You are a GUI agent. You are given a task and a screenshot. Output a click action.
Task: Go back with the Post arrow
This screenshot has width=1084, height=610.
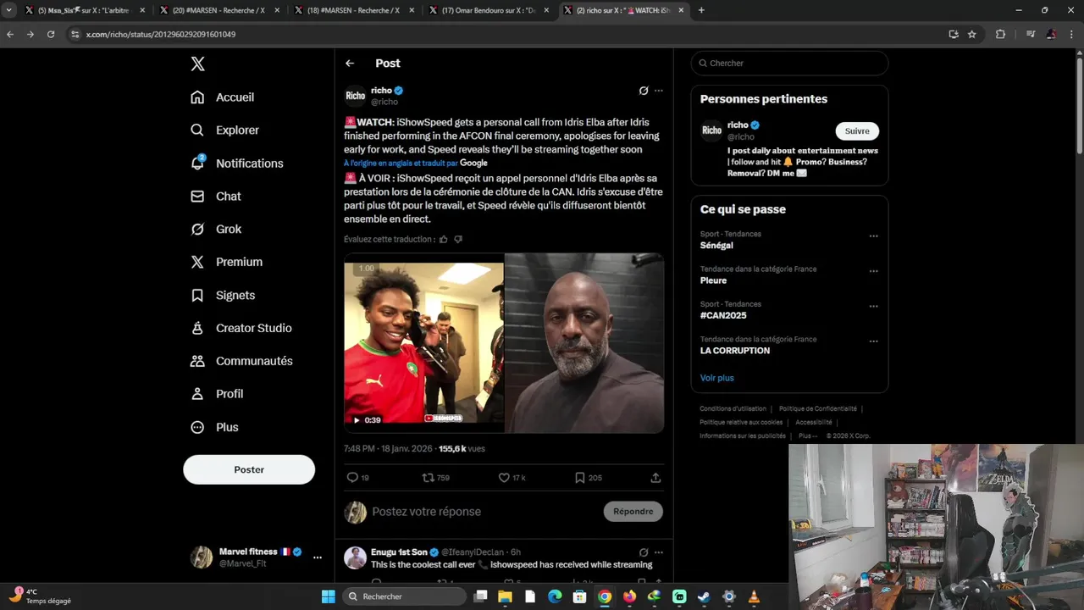point(350,64)
